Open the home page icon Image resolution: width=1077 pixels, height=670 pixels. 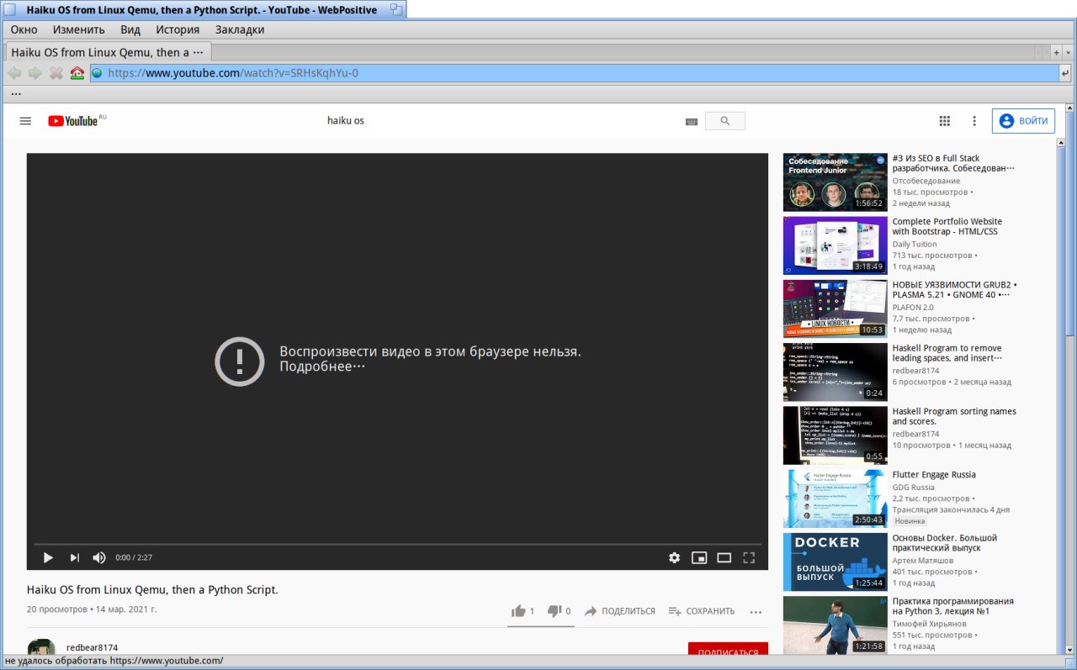click(77, 73)
